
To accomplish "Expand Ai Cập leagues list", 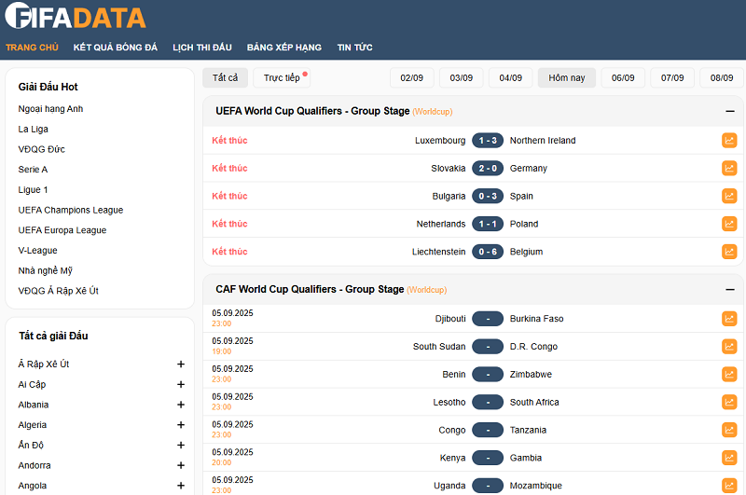I will [x=181, y=384].
